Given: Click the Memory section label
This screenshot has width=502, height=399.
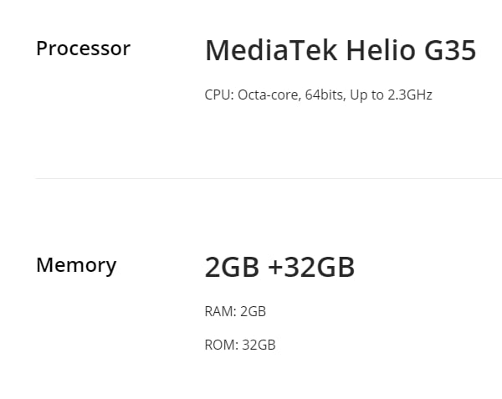Looking at the screenshot, I should pos(76,265).
